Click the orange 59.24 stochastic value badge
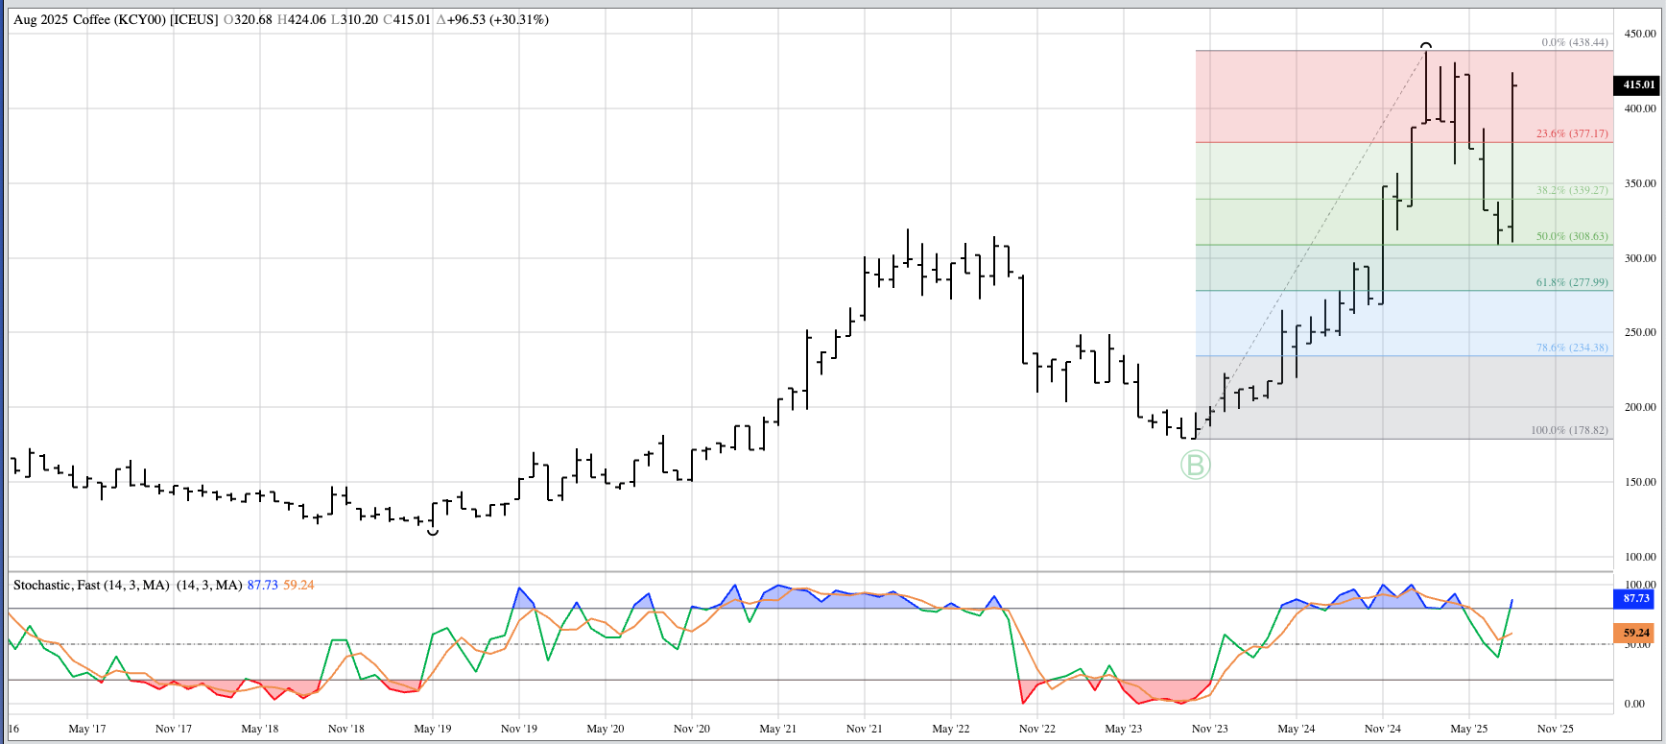This screenshot has width=1666, height=744. pyautogui.click(x=1635, y=633)
